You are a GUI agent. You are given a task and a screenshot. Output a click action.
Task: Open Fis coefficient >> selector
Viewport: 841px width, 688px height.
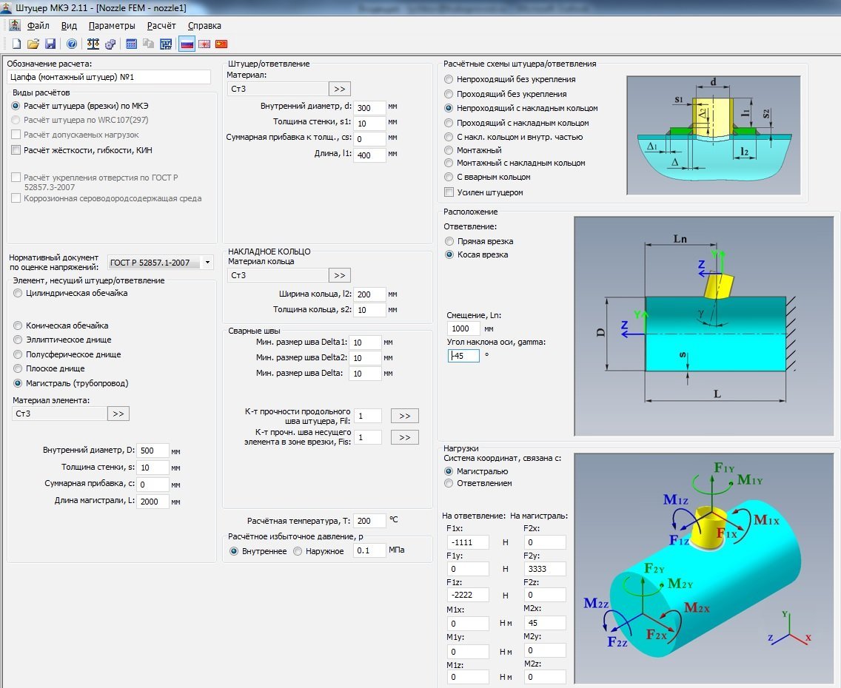405,437
